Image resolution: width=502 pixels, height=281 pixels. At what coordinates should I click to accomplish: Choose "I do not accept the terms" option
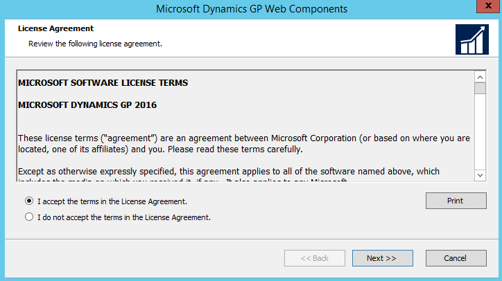(28, 217)
